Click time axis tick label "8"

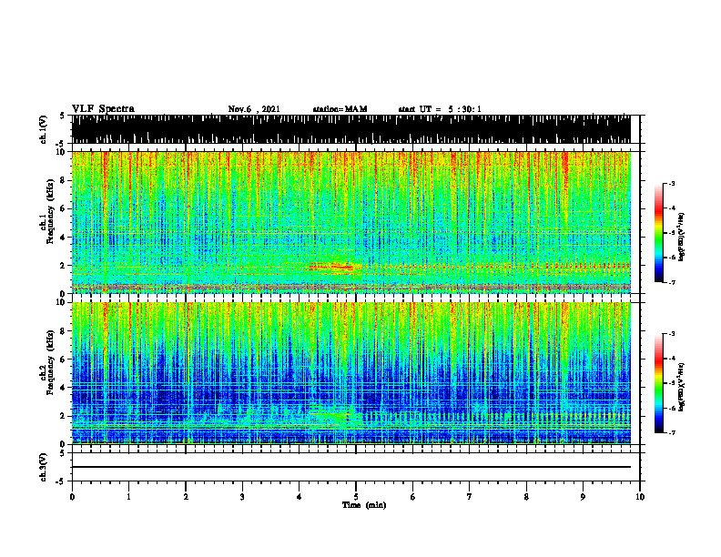pyautogui.click(x=526, y=497)
